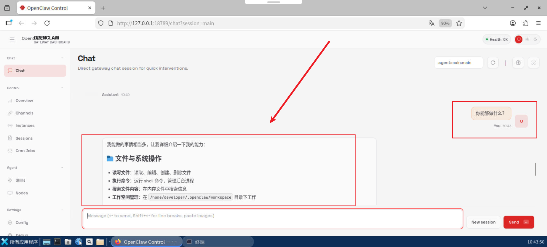Click the translate page icon
Image resolution: width=547 pixels, height=247 pixels.
(432, 23)
